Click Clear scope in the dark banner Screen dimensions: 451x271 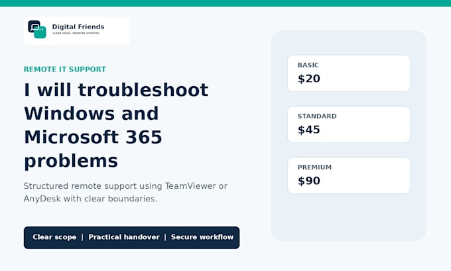point(54,237)
